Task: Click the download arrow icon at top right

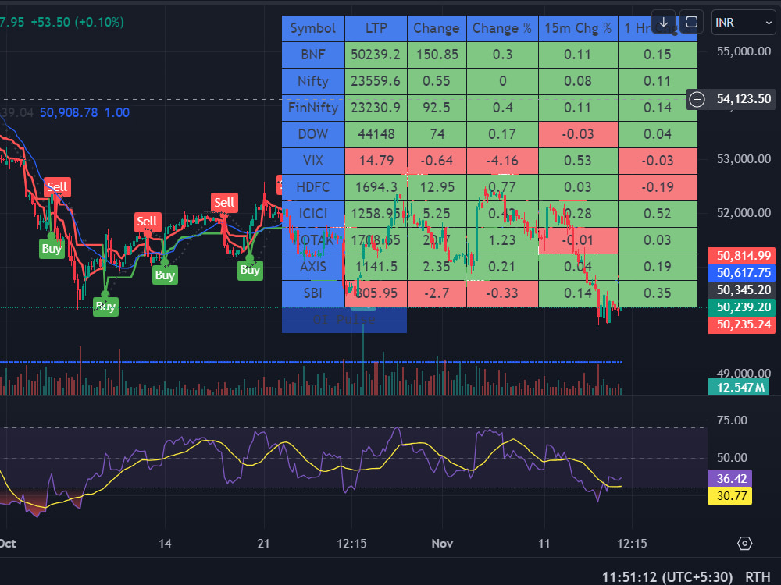Action: tap(663, 23)
